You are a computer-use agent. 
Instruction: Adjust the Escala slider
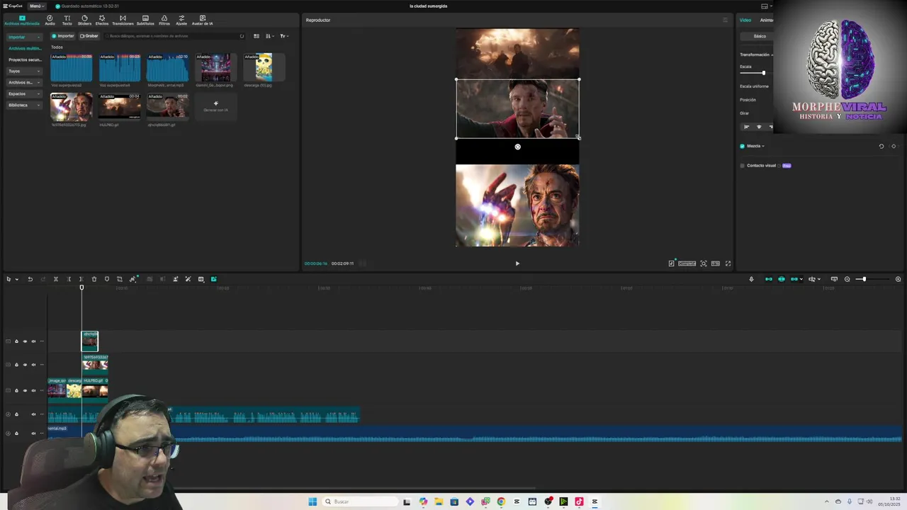(763, 73)
